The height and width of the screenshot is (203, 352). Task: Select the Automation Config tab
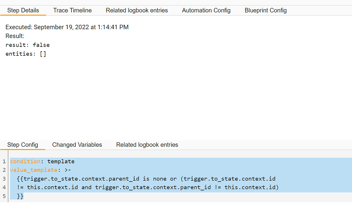pos(206,10)
